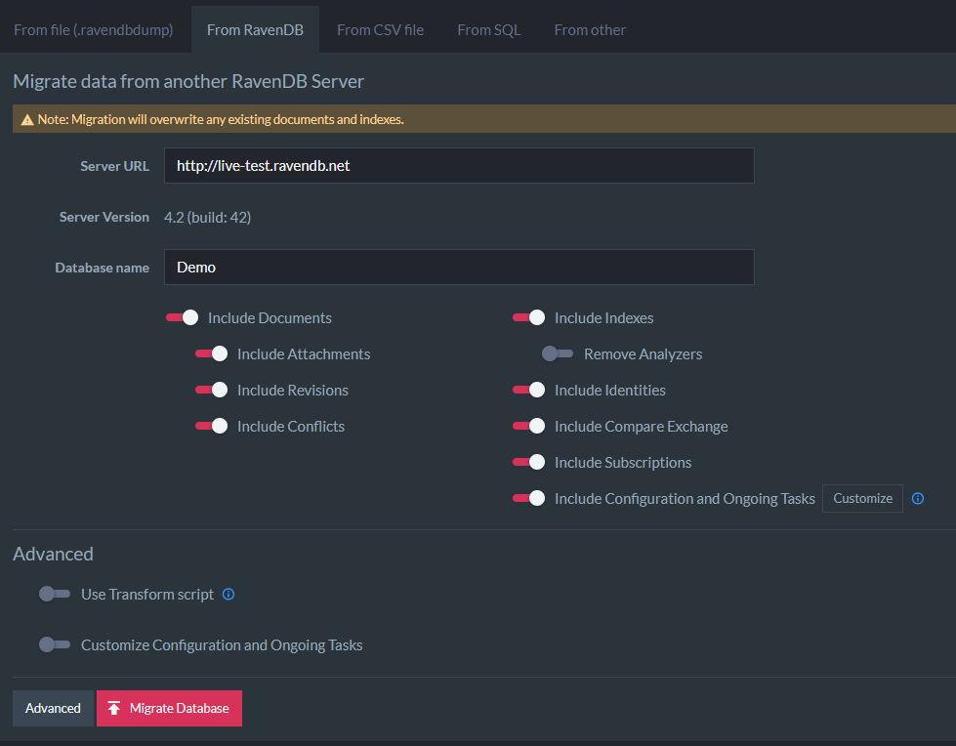
Task: Open the From file (.ravendbdump) tab
Action: (x=94, y=30)
